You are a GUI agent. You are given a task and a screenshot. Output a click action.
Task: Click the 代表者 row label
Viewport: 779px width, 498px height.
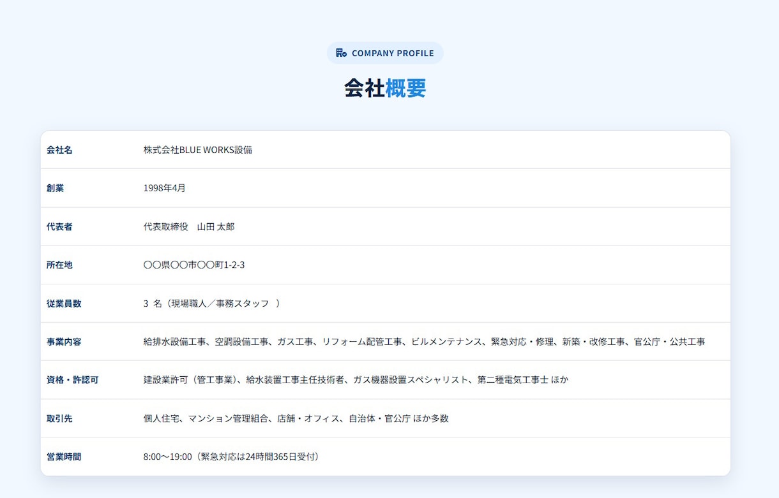coord(59,226)
